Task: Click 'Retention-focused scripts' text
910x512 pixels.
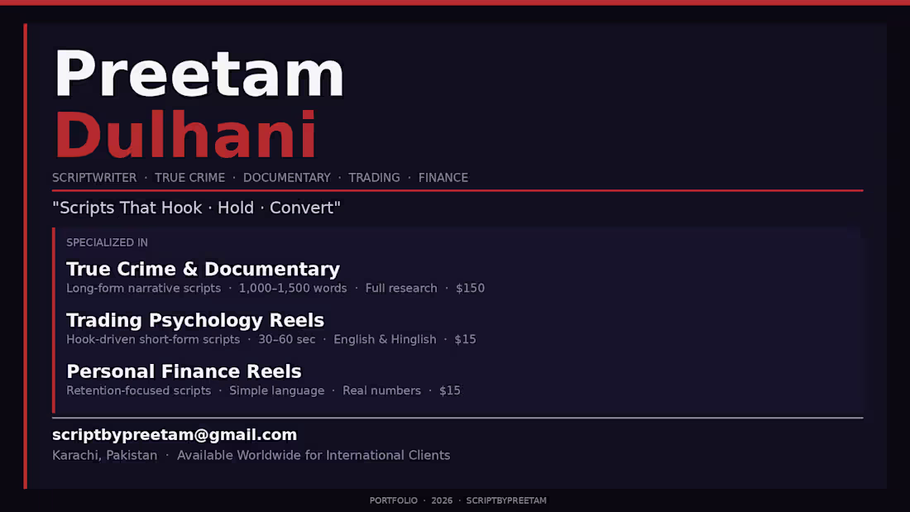Action: [139, 390]
